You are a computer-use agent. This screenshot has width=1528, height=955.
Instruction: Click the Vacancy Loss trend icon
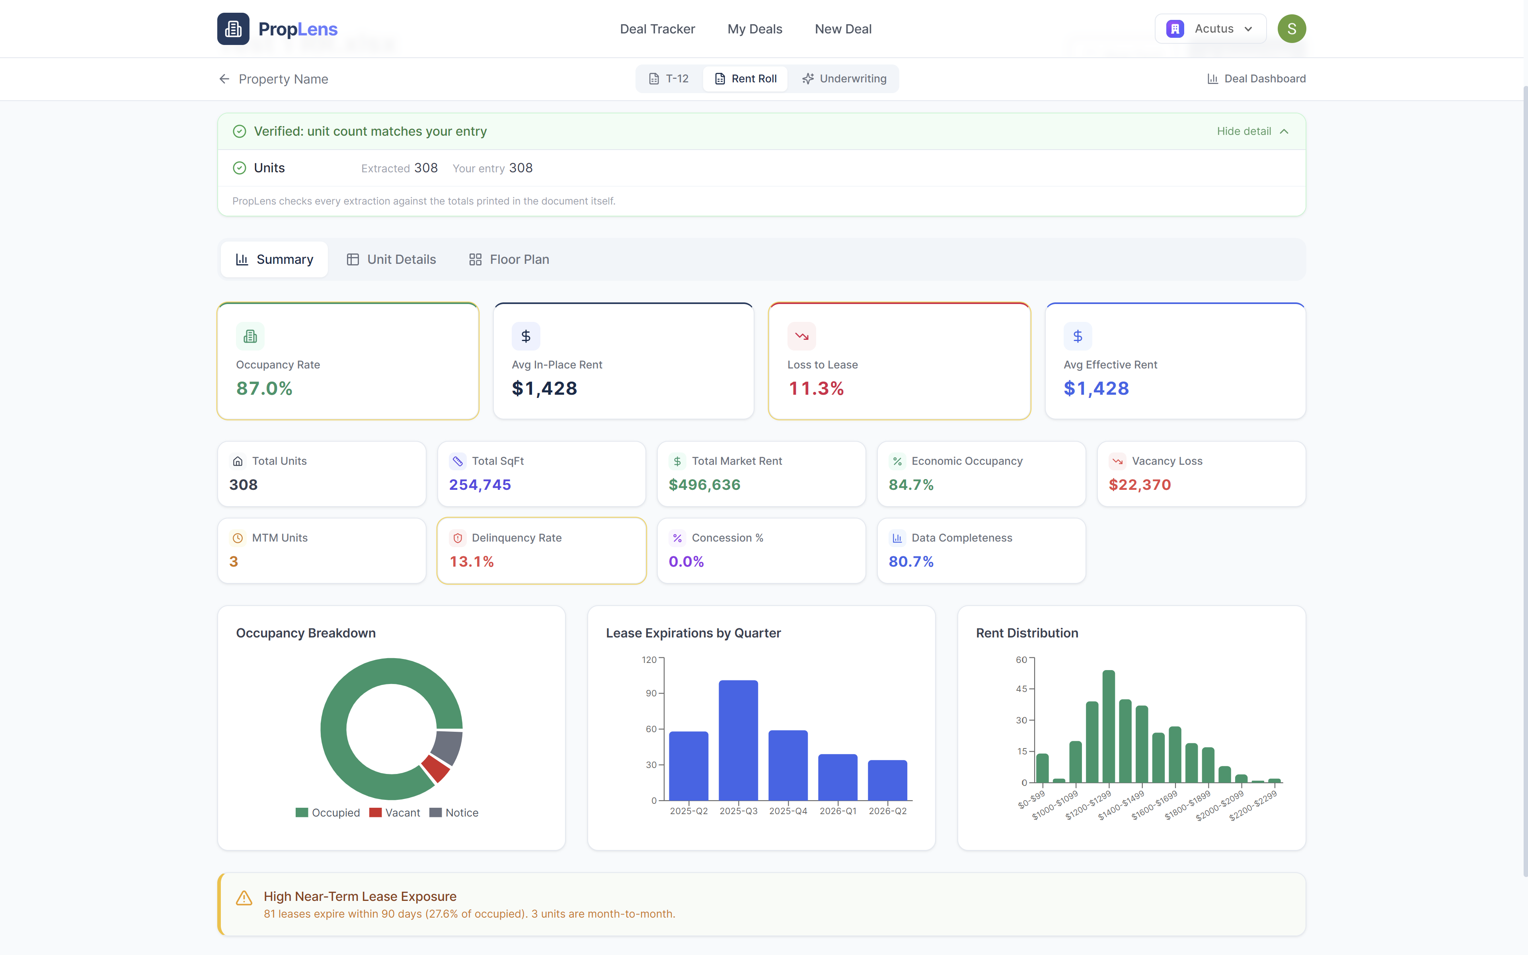click(1117, 461)
